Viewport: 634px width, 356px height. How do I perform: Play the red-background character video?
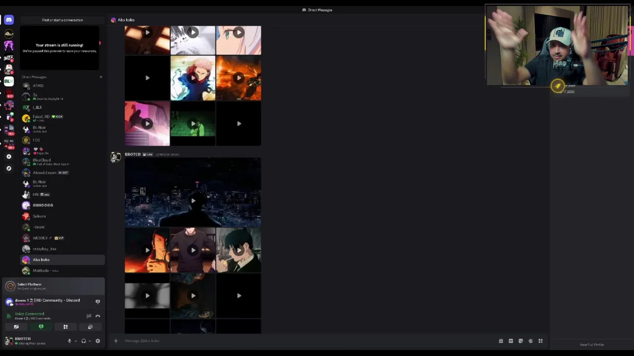pos(147,250)
